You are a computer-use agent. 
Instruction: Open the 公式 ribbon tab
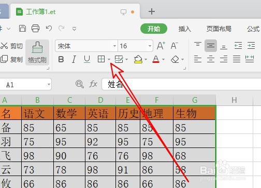tap(254, 29)
